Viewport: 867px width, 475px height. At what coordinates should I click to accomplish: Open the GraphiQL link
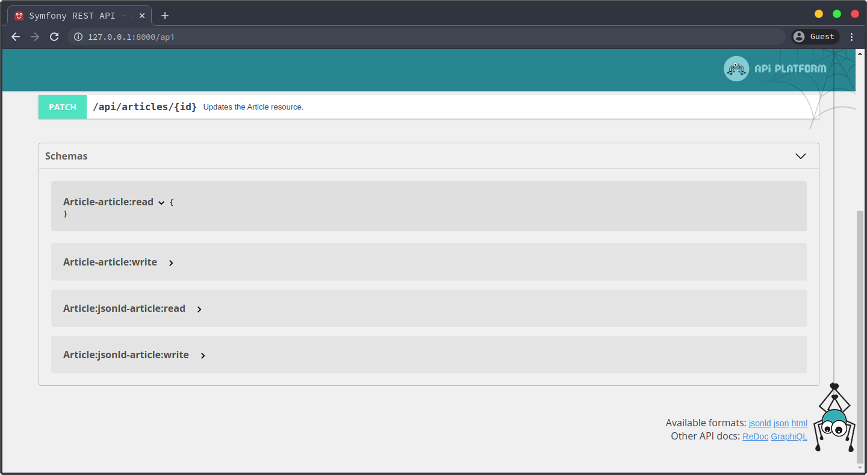click(789, 436)
